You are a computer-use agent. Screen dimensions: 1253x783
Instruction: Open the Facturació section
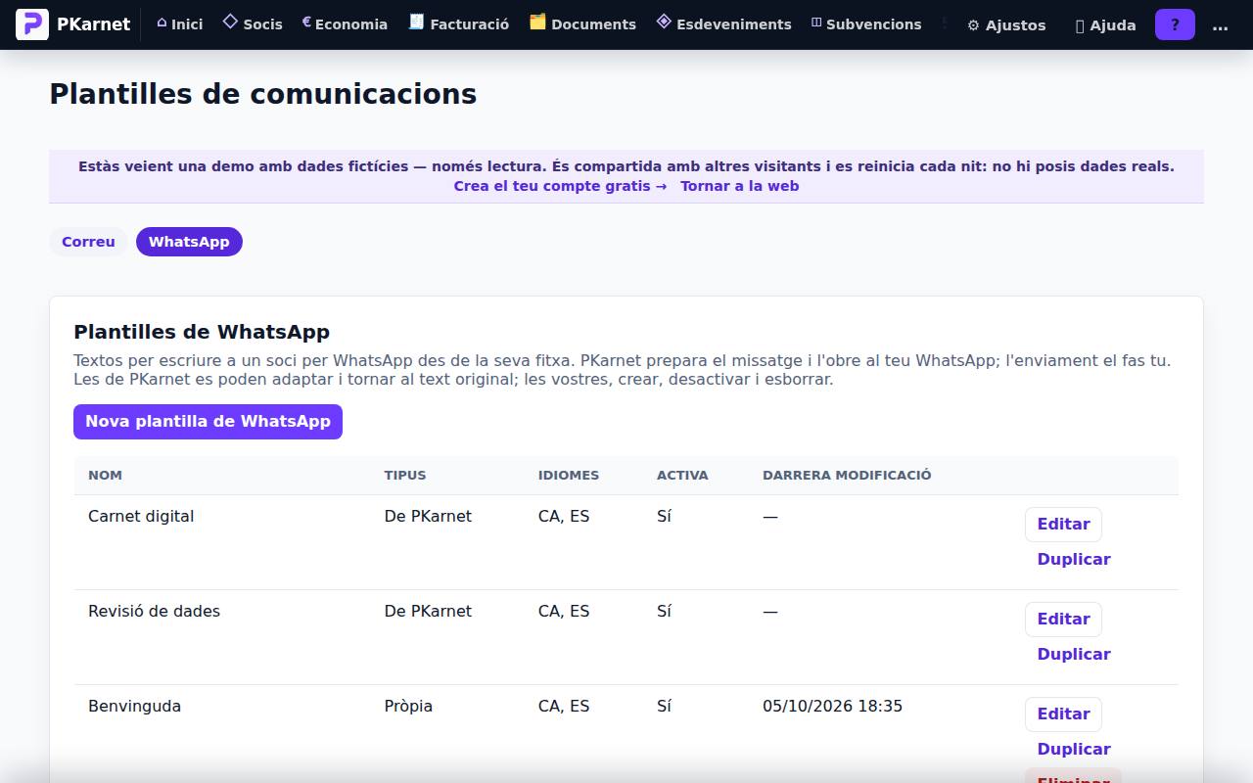pyautogui.click(x=459, y=24)
